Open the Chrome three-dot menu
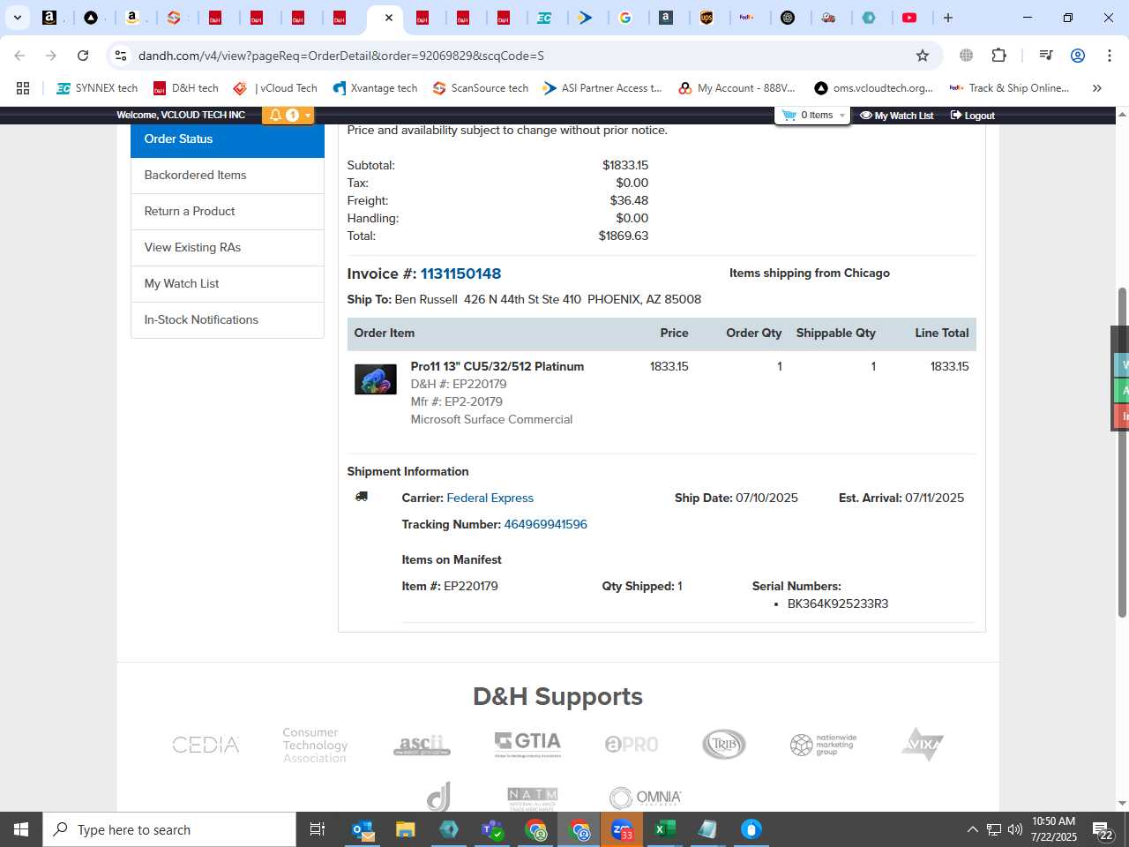The height and width of the screenshot is (847, 1129). coord(1109,56)
